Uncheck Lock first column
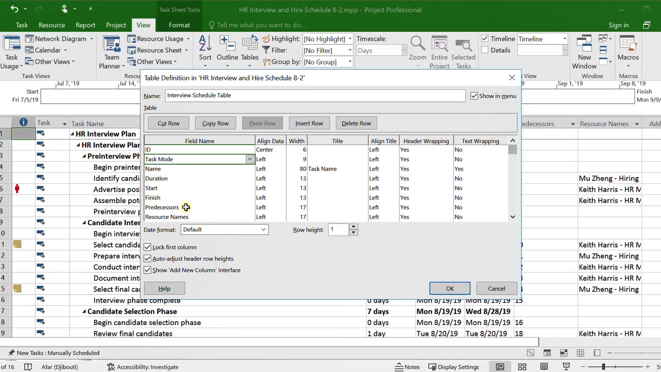 [148, 247]
